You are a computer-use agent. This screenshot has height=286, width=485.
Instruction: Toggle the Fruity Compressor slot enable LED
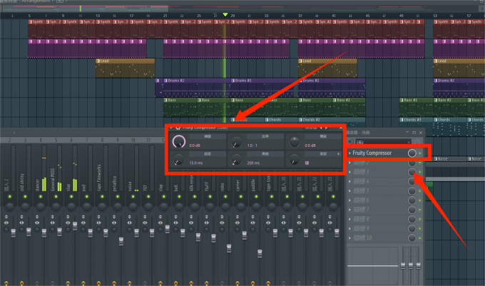pos(420,153)
